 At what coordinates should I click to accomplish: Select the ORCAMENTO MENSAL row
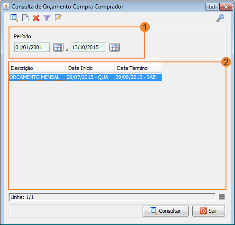click(85, 77)
